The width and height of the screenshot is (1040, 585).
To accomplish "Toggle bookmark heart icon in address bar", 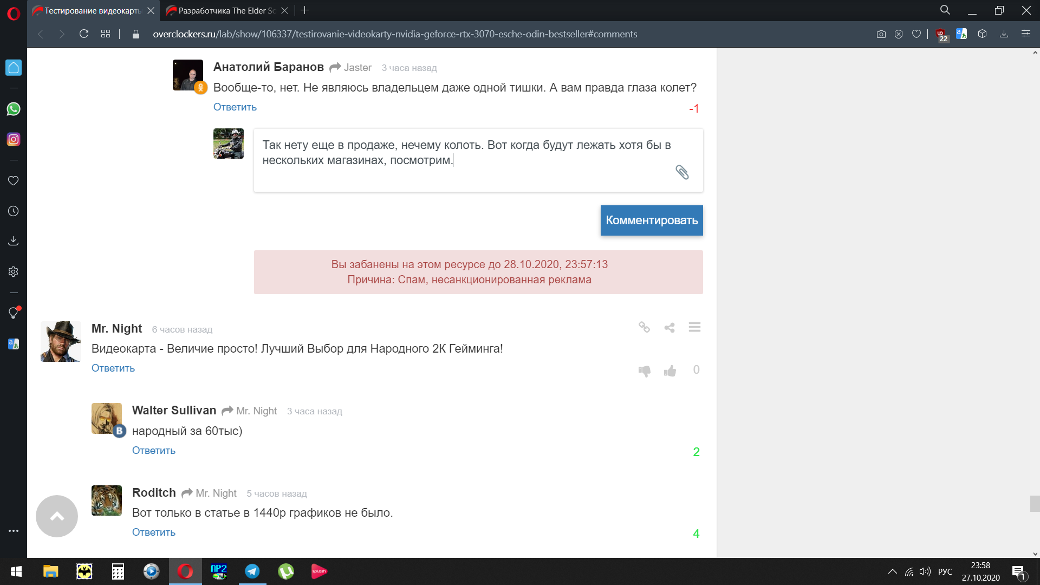I will 916,34.
